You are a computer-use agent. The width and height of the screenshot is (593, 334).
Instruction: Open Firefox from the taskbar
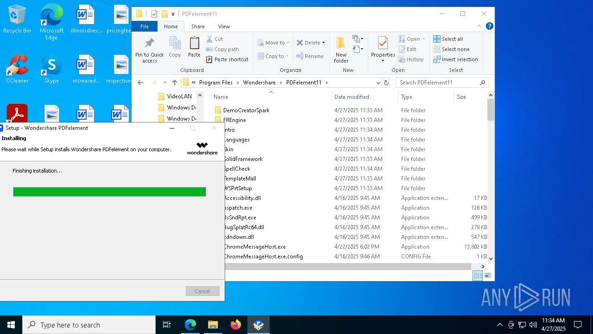point(236,325)
